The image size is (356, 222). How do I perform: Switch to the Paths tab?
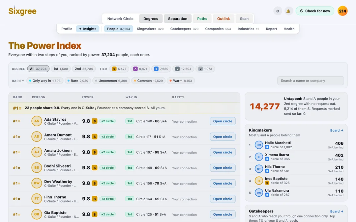pyautogui.click(x=202, y=18)
